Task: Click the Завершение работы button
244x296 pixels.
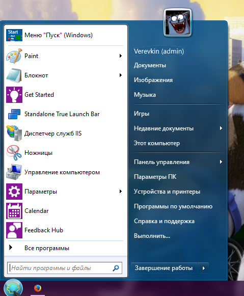Action: click(164, 268)
